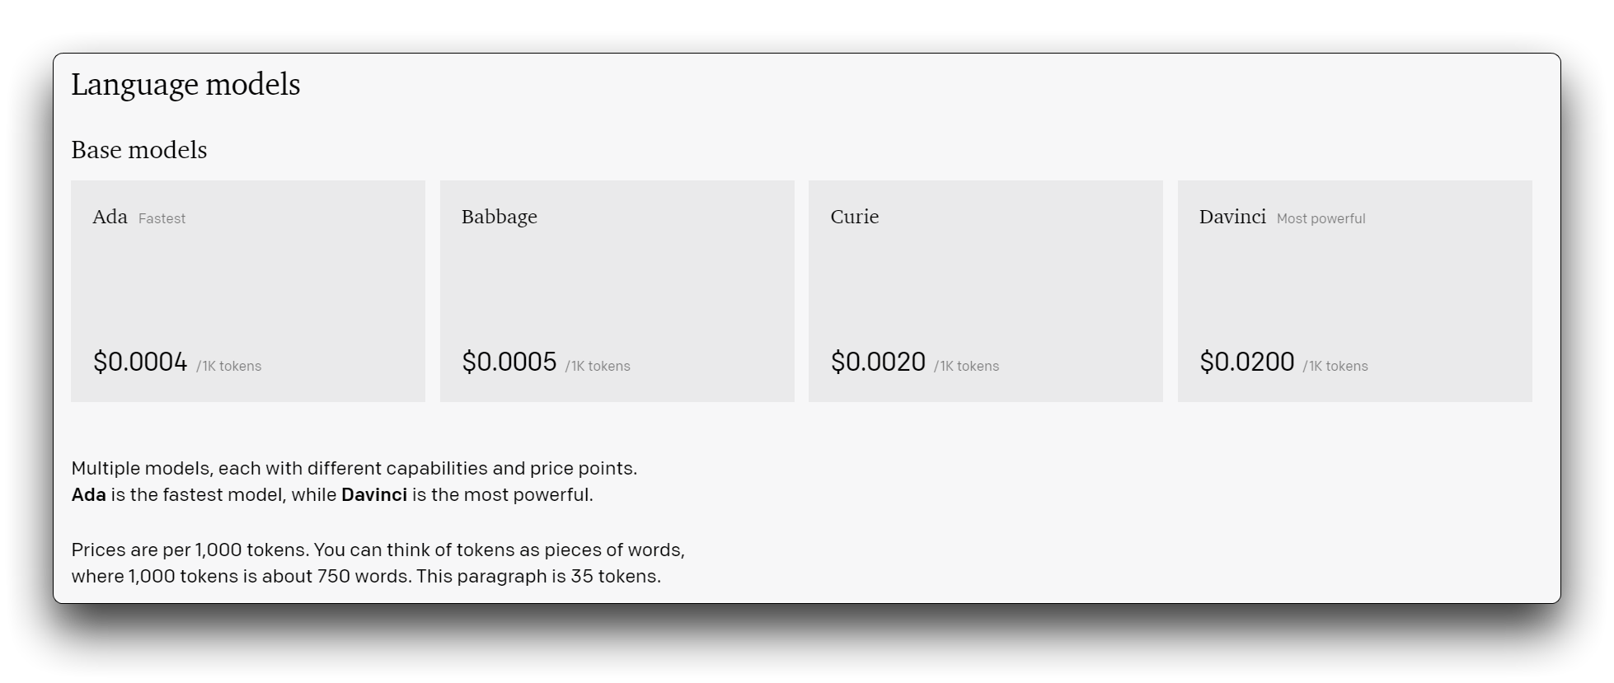
Task: Click the Ada card title
Action: point(110,217)
